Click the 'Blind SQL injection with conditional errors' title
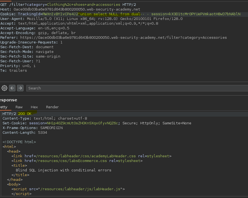Screen dimensions: 248x198 (x=63, y=170)
